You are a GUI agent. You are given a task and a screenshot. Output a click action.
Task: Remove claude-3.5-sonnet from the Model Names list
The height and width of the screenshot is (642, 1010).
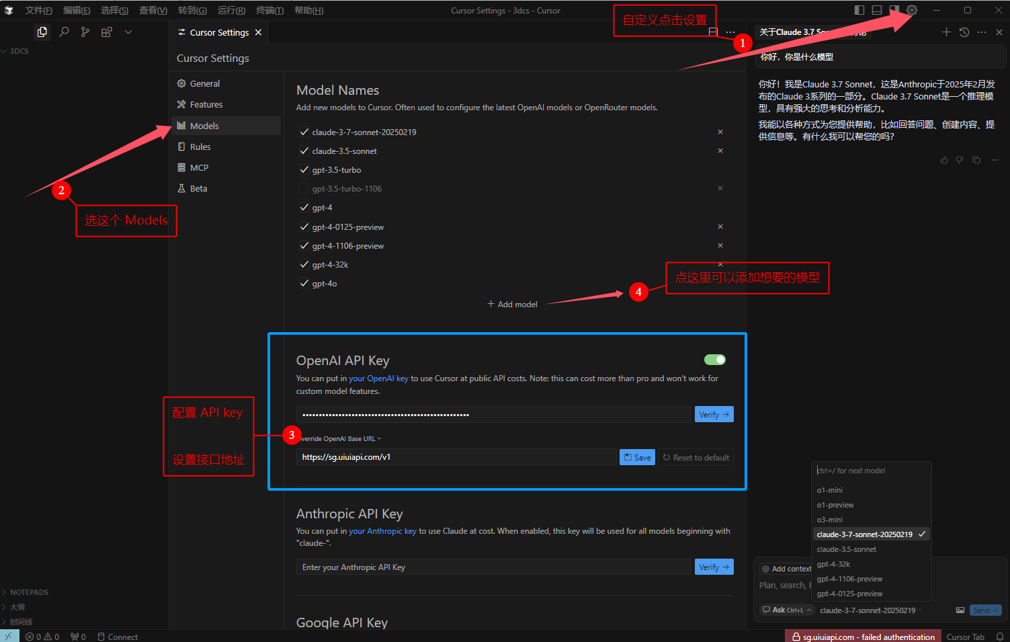tap(720, 151)
